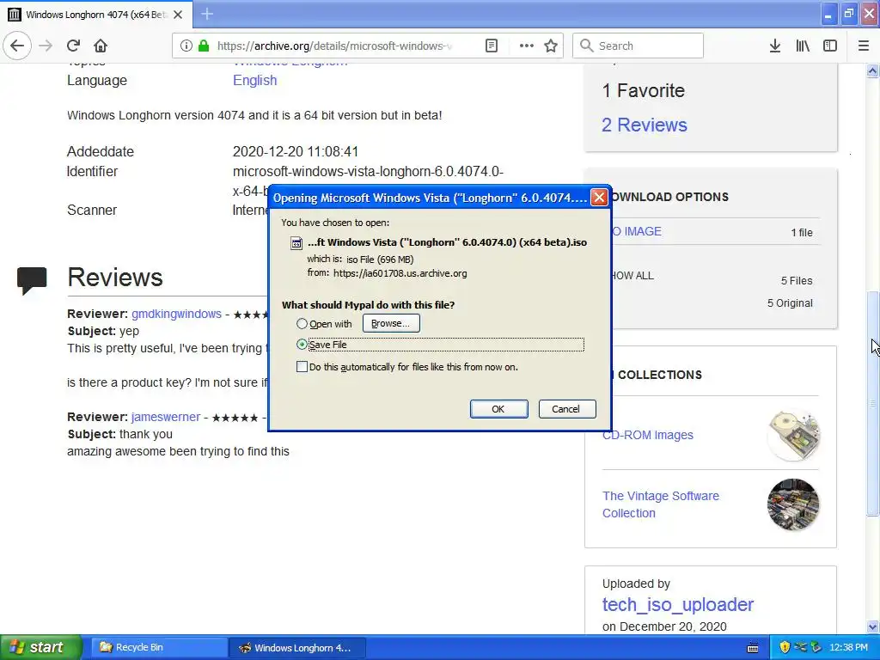The width and height of the screenshot is (880, 660).
Task: Cancel the file download dialog
Action: [567, 409]
